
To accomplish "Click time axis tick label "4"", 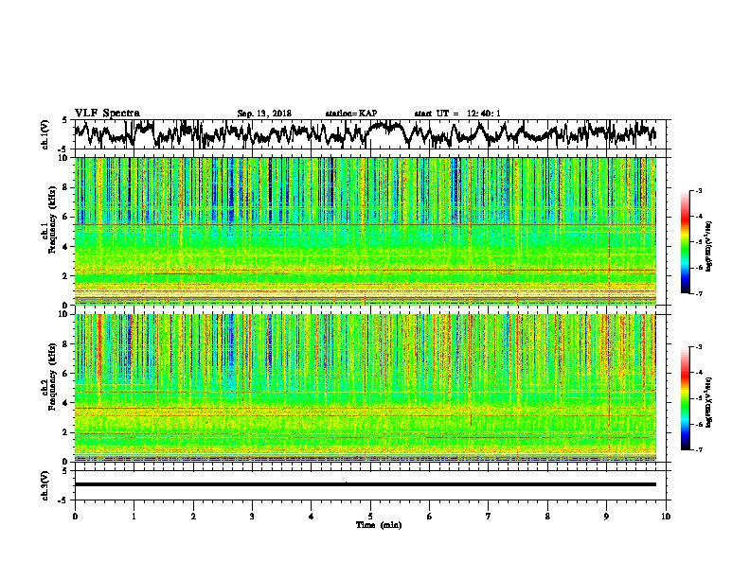I will click(312, 517).
